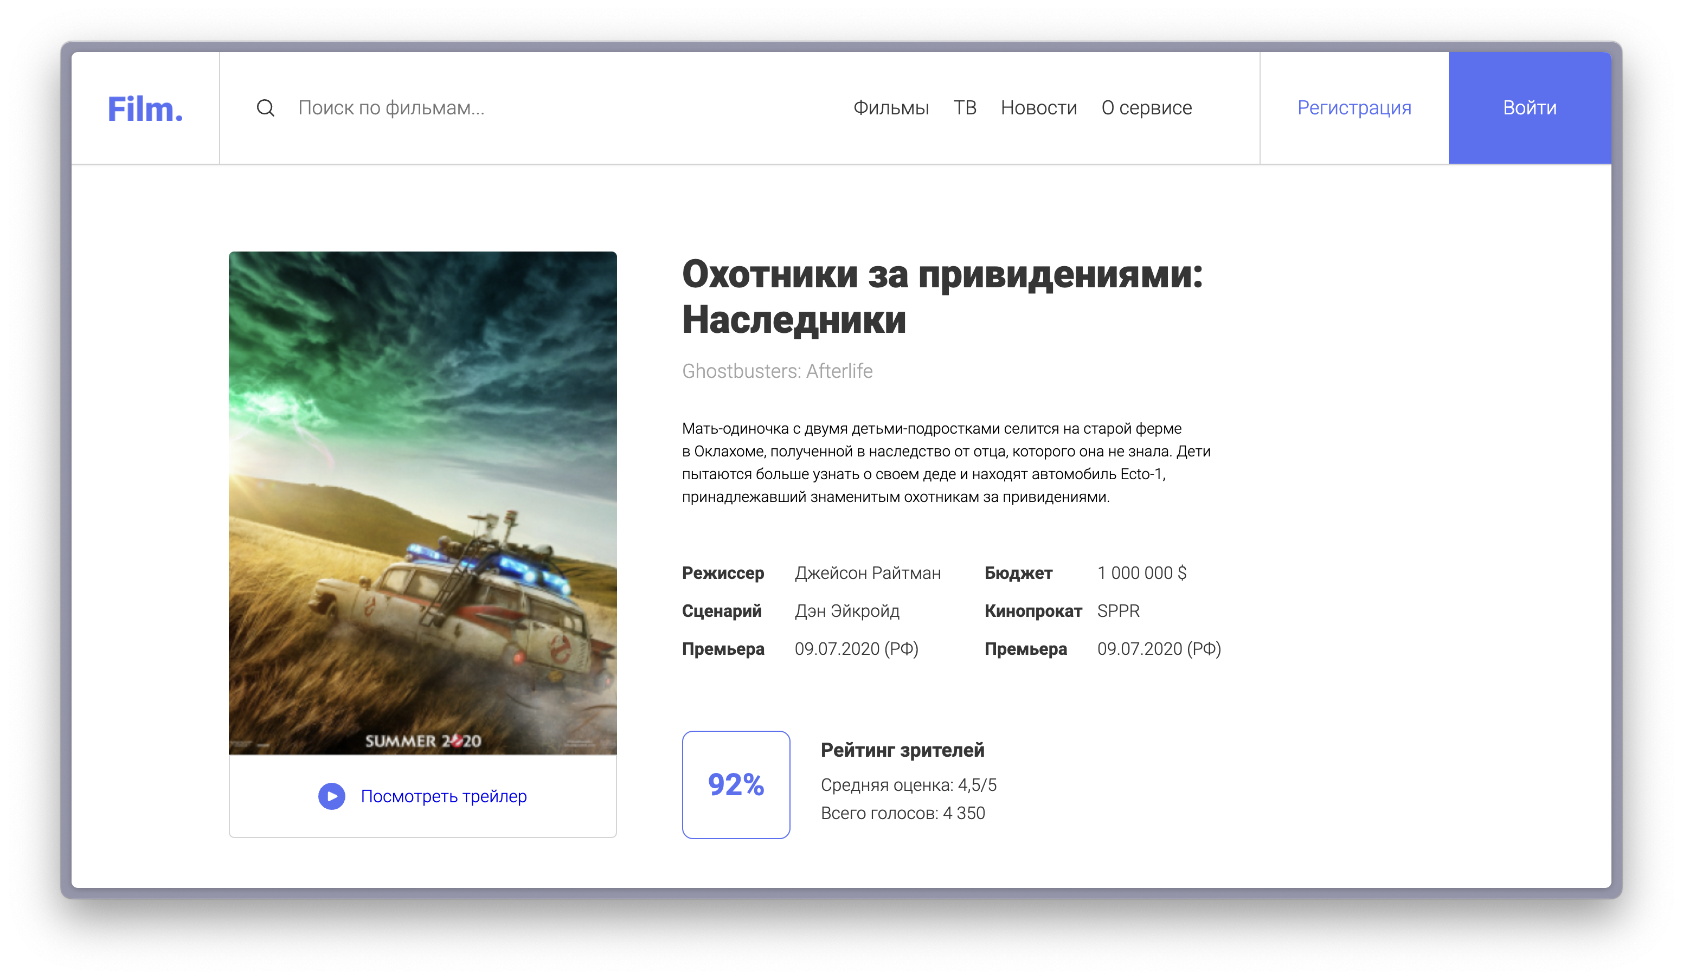Open the Фильмы menu item
Image resolution: width=1683 pixels, height=979 pixels.
coord(890,107)
